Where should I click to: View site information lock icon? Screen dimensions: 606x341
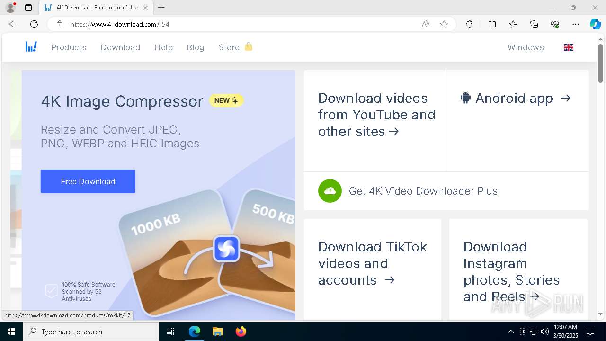[x=60, y=24]
